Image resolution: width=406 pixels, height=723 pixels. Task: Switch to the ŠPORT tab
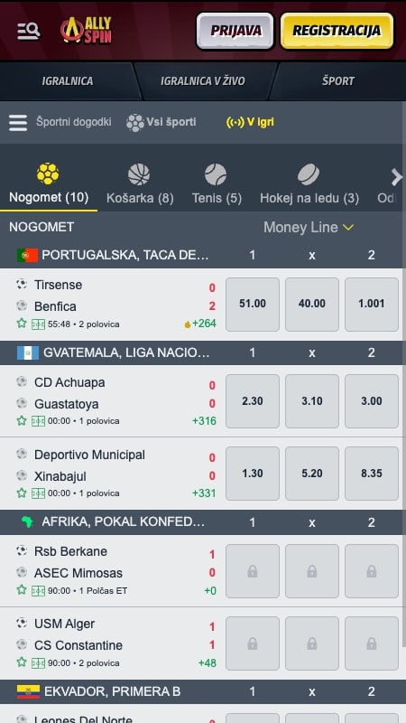pos(337,81)
